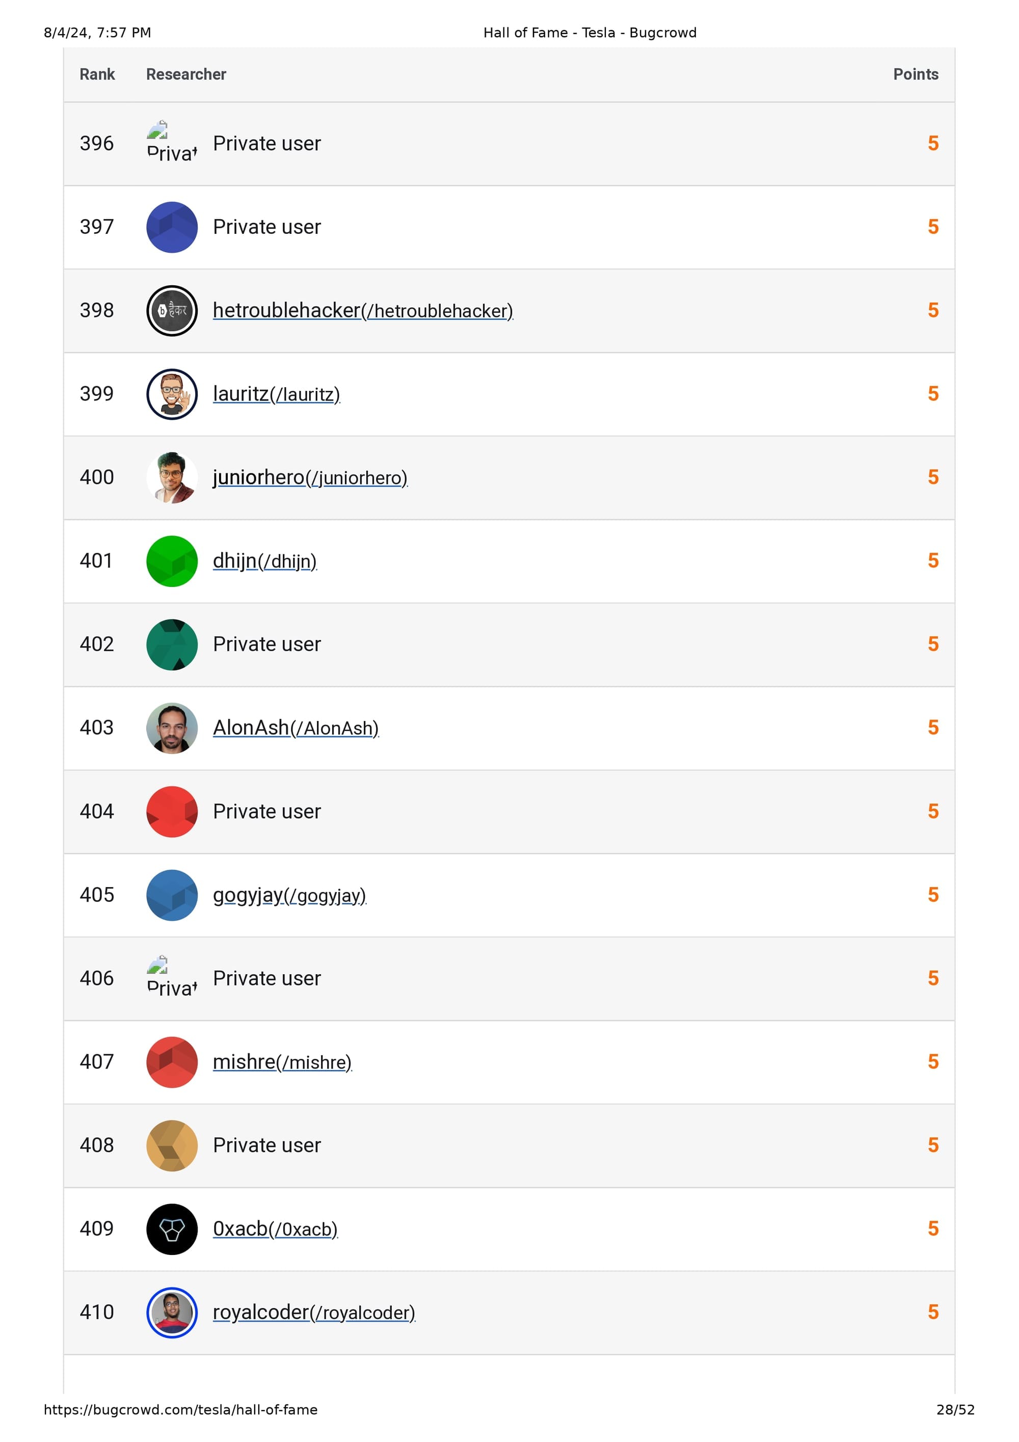Click mishre's red cube avatar
Viewport: 1019px width, 1442px height.
171,1062
